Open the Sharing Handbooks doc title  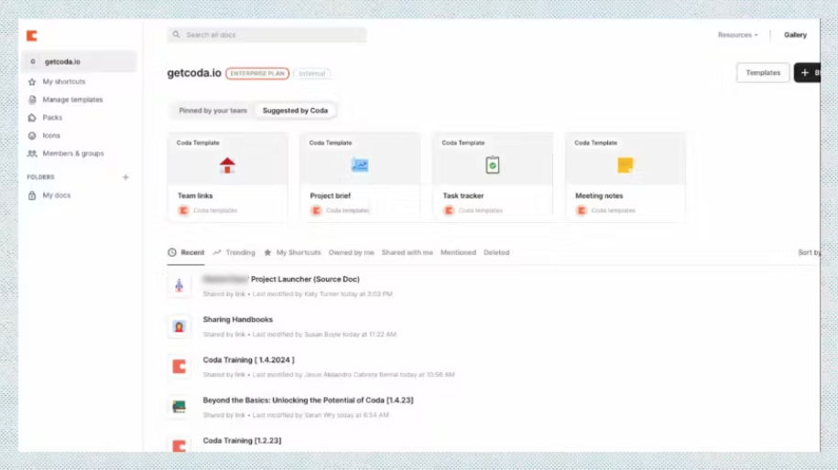[x=238, y=319]
